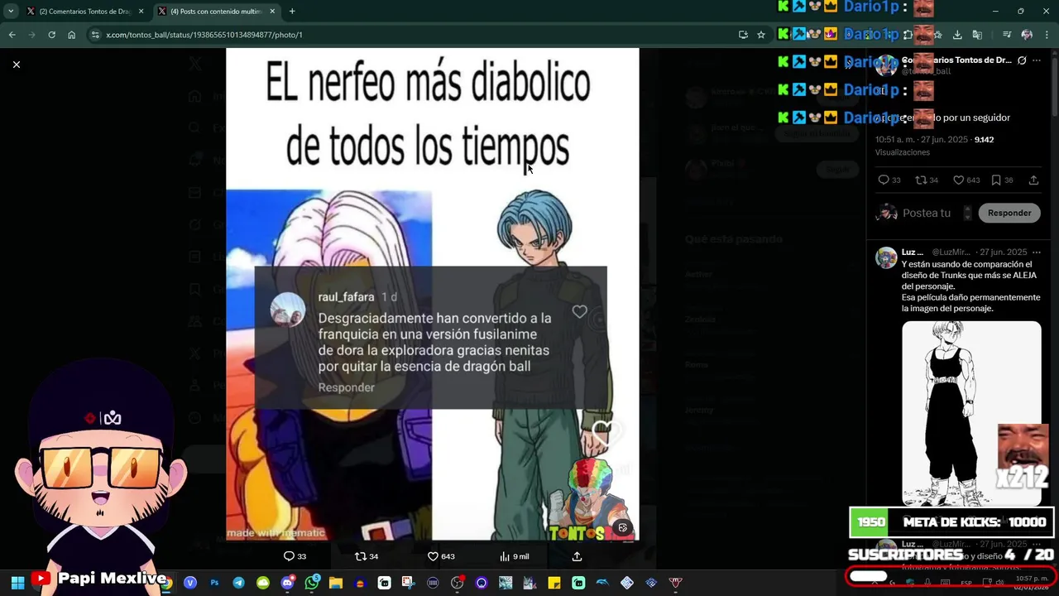
Task: Open the tab search dropdown arrow
Action: click(x=11, y=12)
